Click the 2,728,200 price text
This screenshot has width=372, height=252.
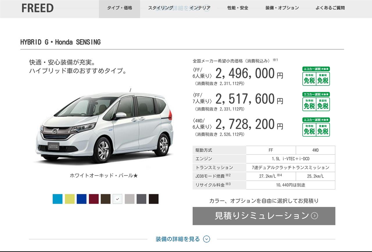[x=245, y=124]
